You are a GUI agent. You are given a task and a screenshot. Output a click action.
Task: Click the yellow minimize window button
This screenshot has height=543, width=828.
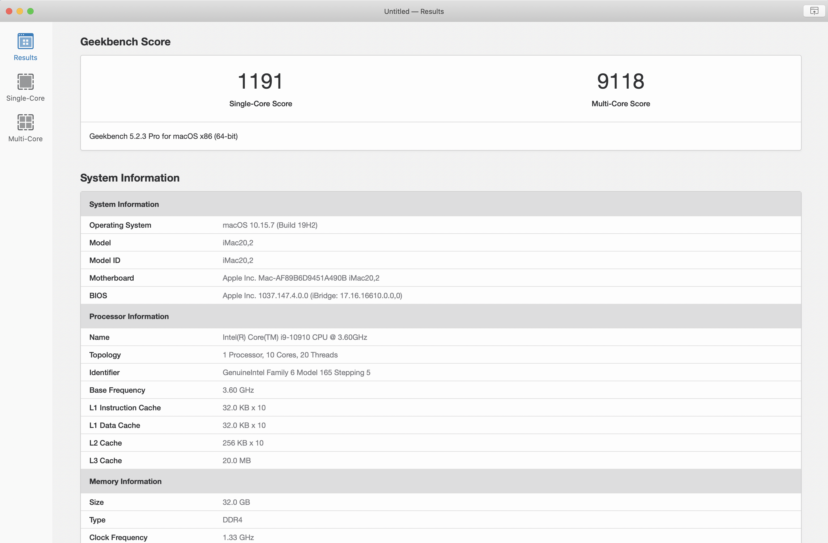point(20,11)
